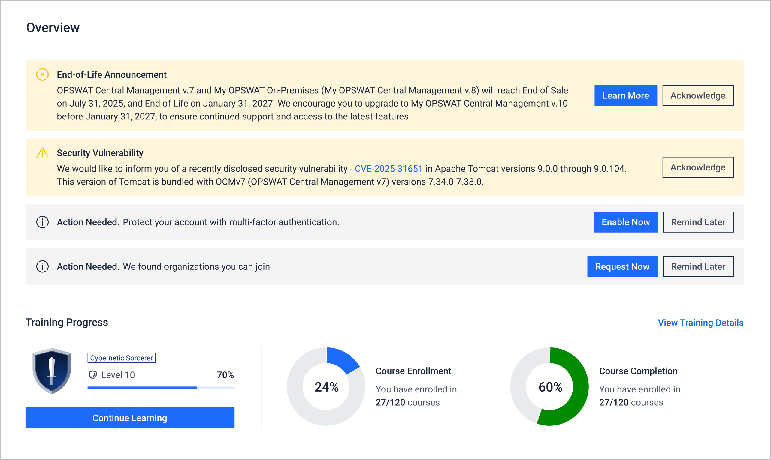Click the Overview heading
771x460 pixels.
[x=53, y=28]
